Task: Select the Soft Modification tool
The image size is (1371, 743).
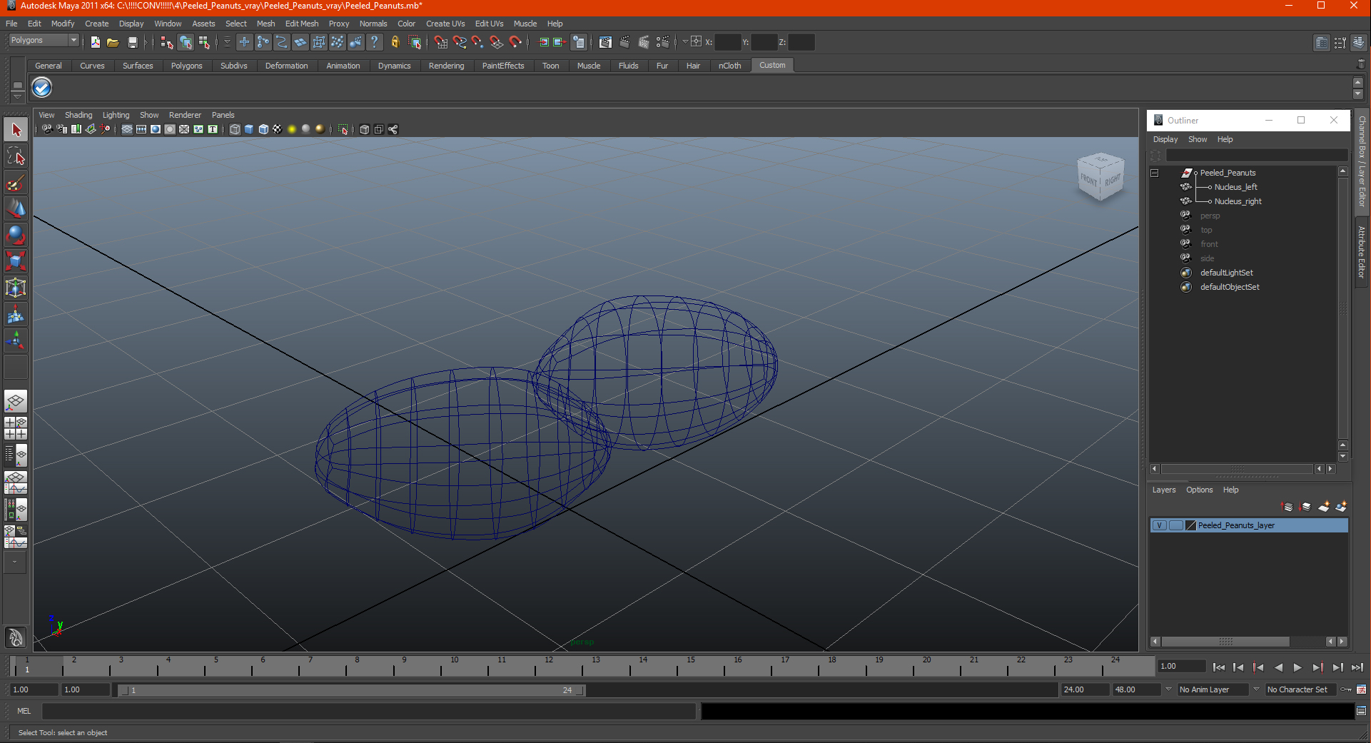Action: tap(16, 314)
